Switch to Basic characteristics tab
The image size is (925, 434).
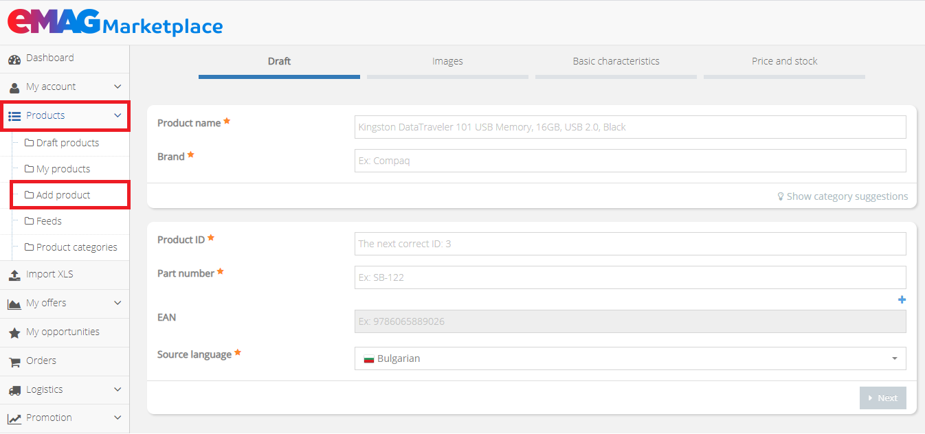616,63
